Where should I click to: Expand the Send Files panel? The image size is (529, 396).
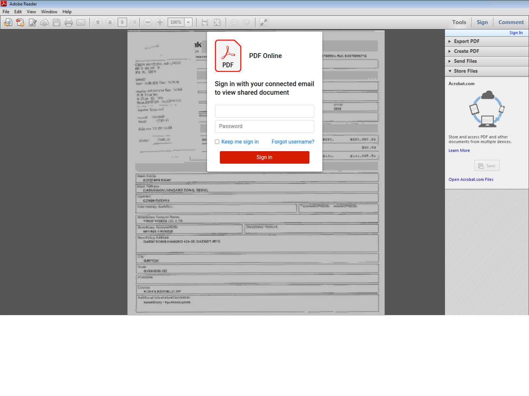coord(487,61)
